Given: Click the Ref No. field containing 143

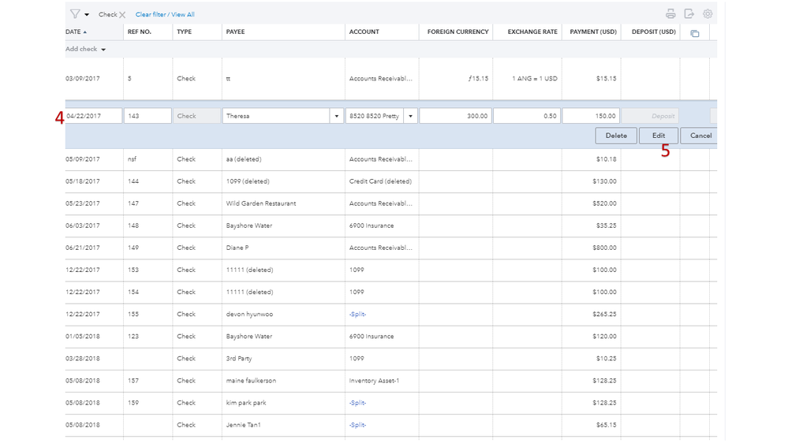Looking at the screenshot, I should click(x=148, y=116).
